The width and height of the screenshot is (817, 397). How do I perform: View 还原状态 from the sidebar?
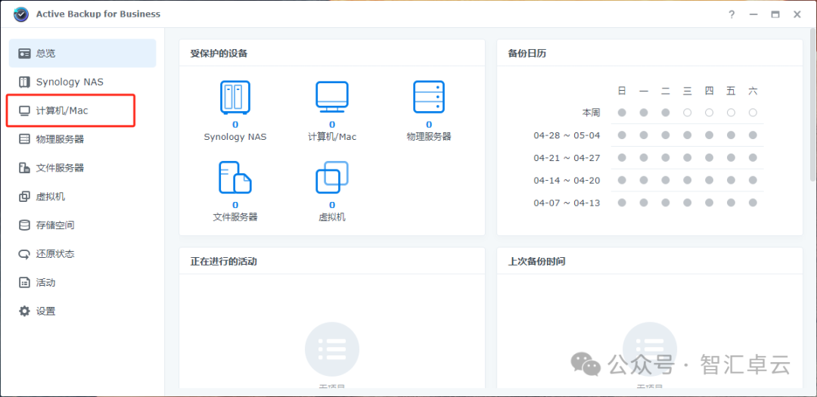click(x=82, y=254)
